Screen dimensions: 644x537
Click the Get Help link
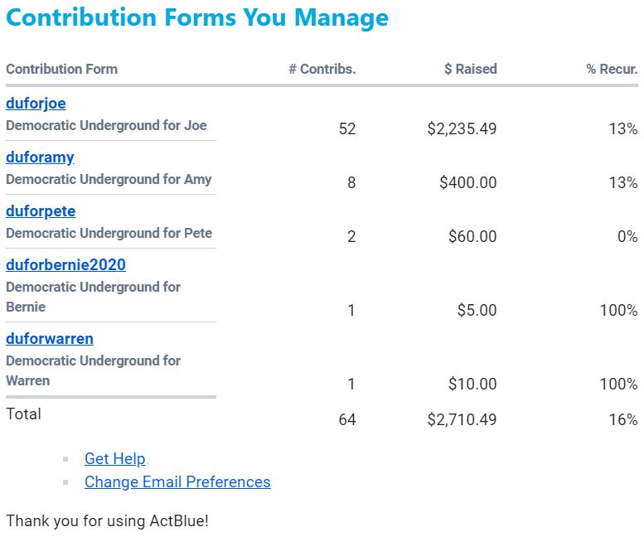(114, 458)
